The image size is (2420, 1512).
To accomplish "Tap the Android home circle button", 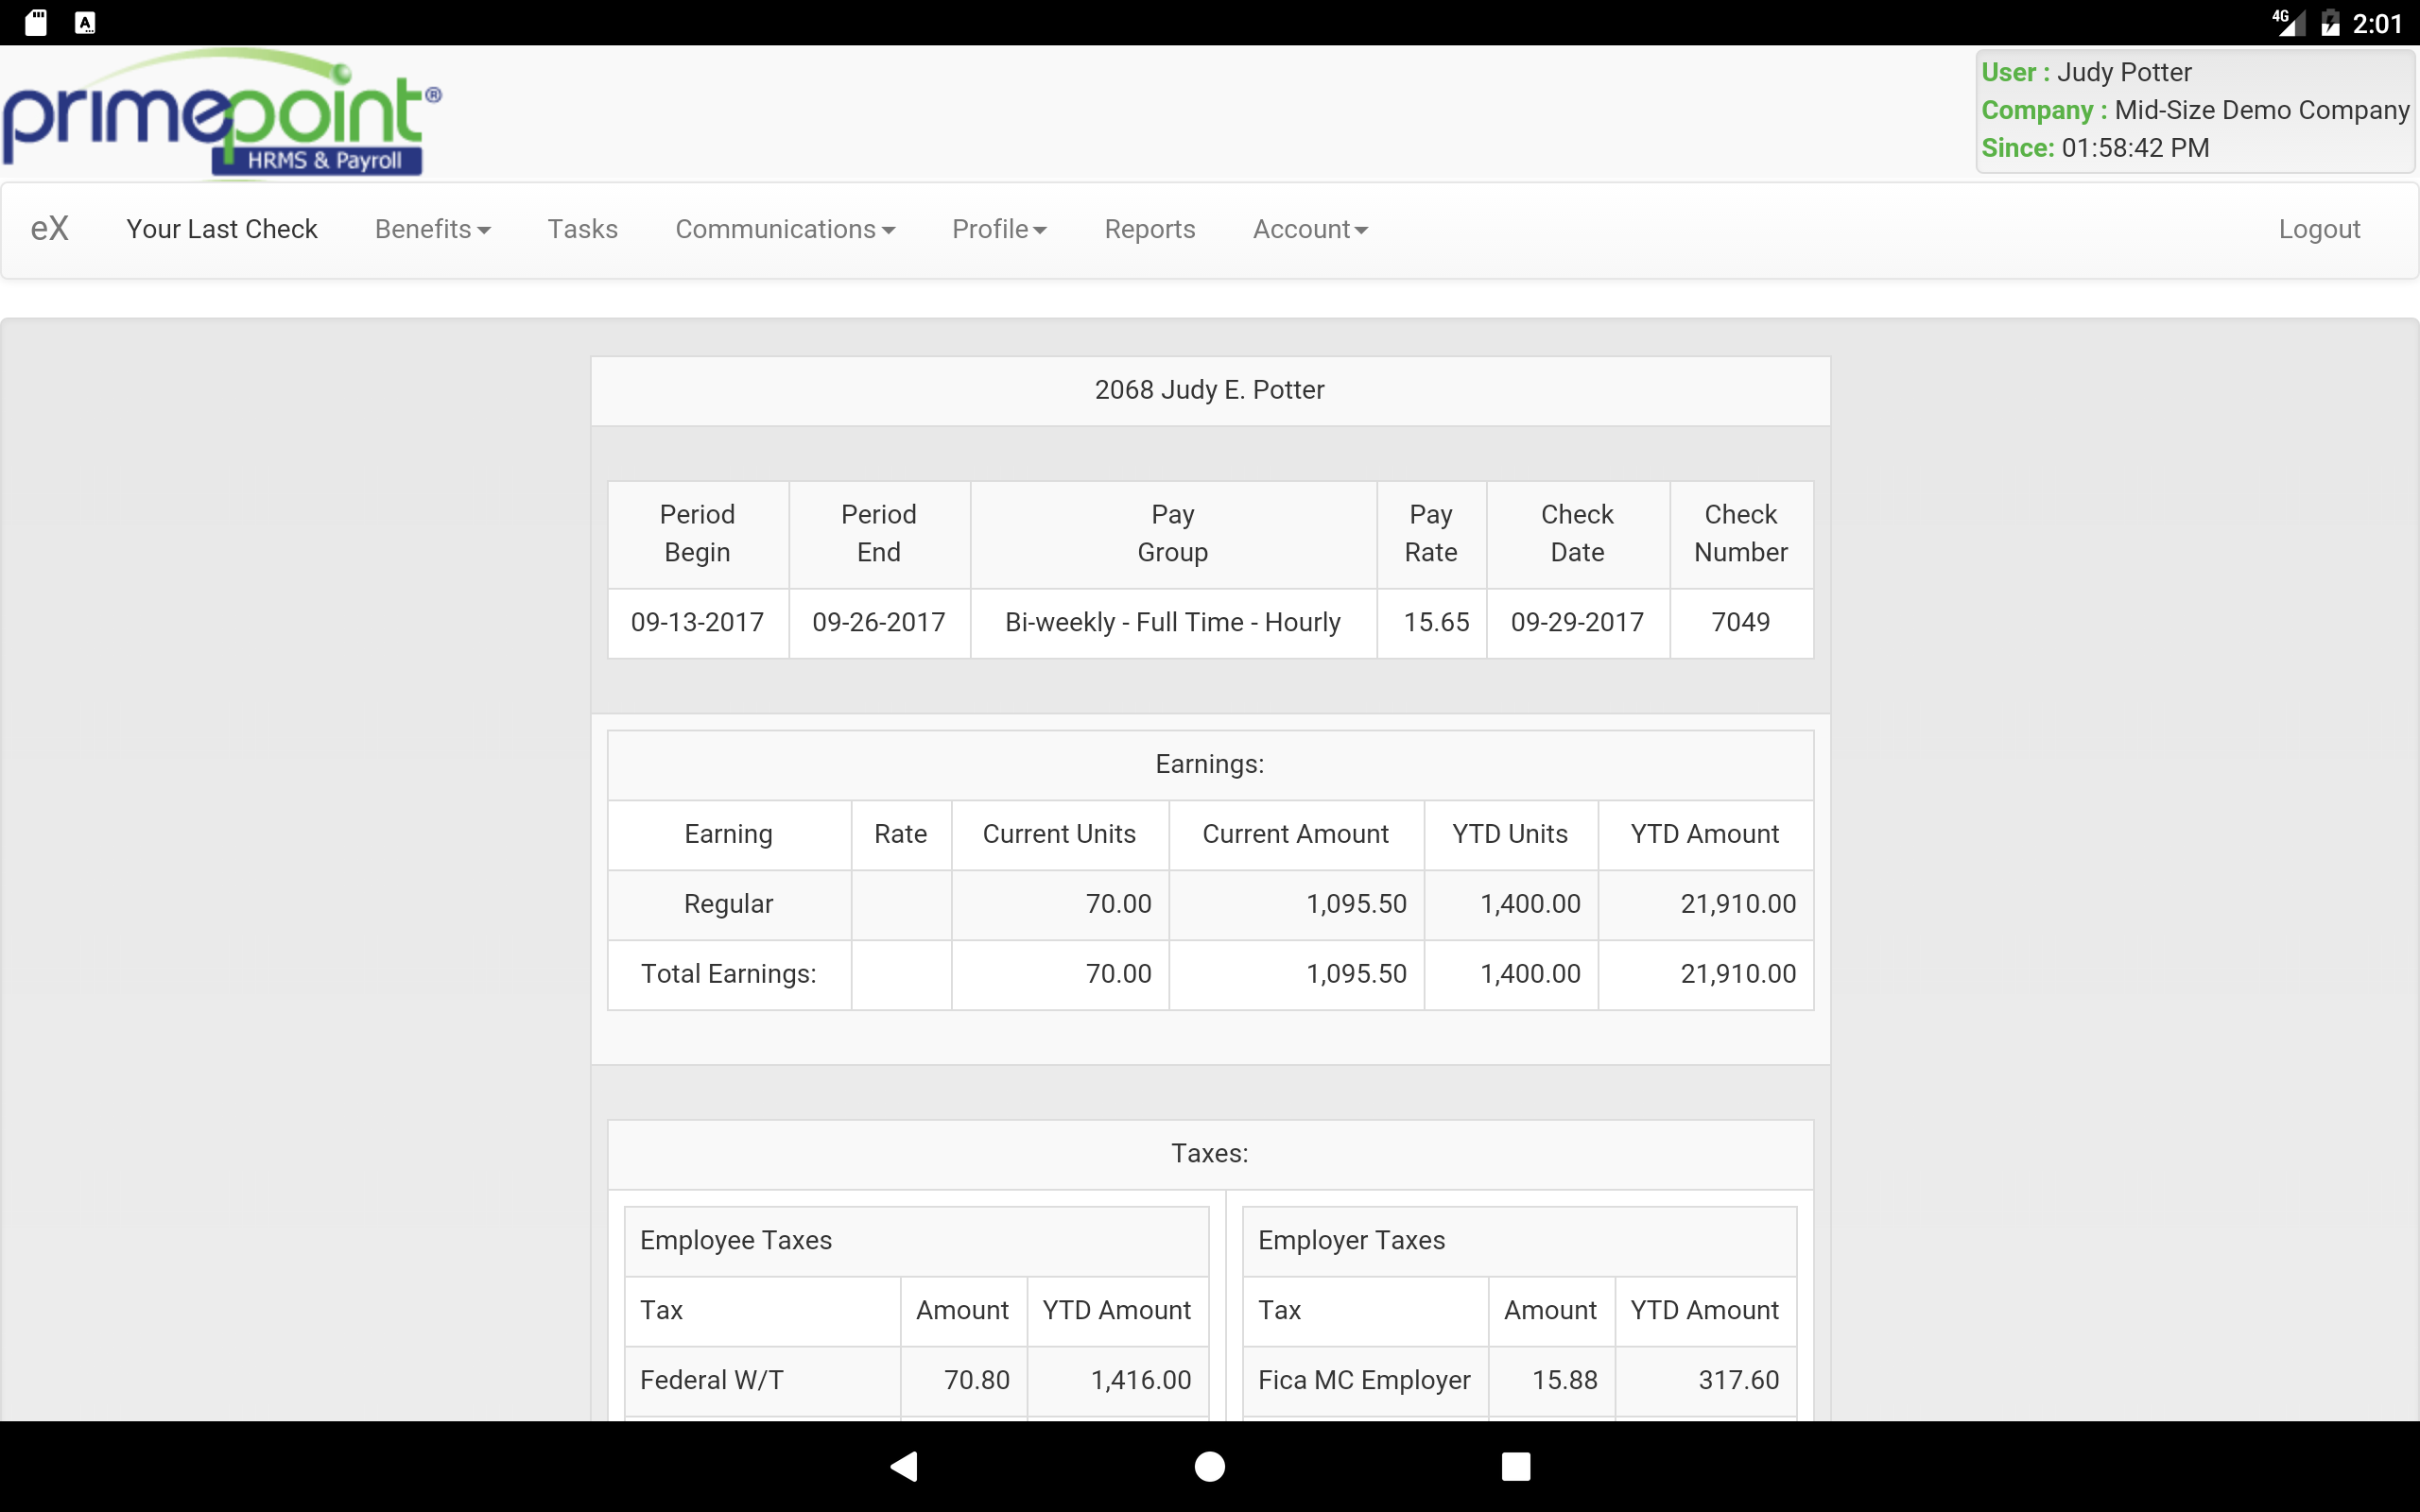I will 1210,1466.
